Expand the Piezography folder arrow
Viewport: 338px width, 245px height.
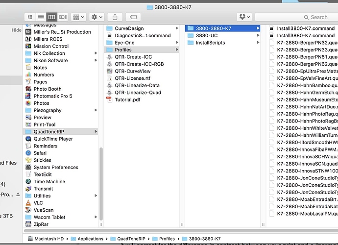point(96,110)
